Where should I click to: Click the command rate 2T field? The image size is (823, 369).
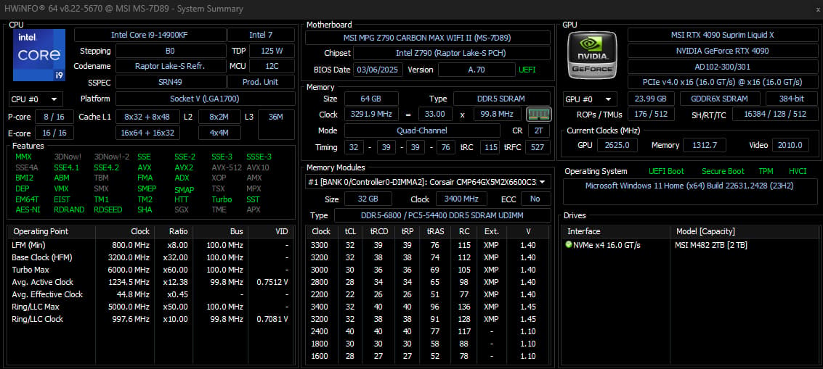tap(538, 130)
